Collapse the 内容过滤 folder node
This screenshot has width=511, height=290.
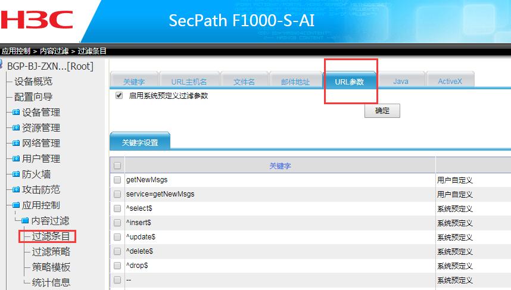point(25,220)
